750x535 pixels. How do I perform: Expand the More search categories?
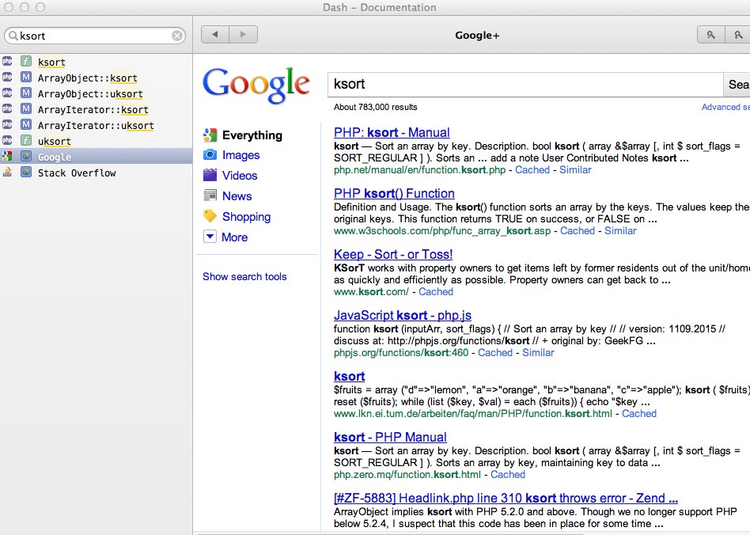(x=234, y=237)
